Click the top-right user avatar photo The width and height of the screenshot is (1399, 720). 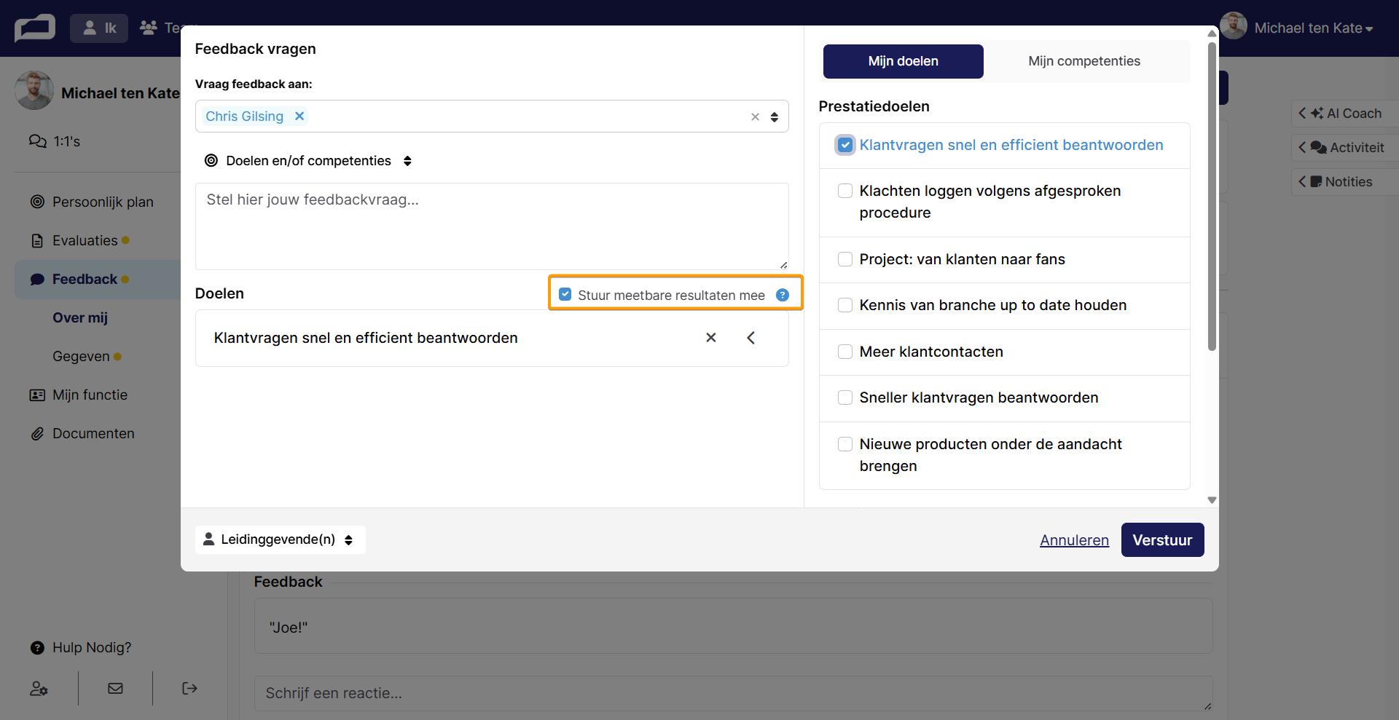[1234, 26]
